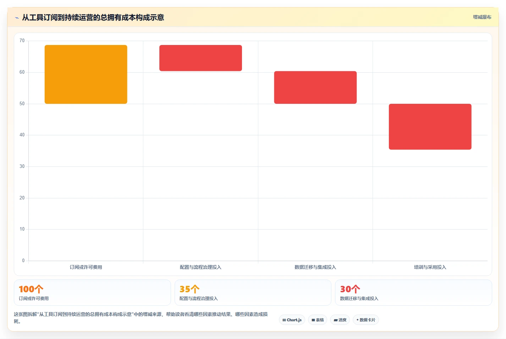
Task: Click the x-axis label 数据迁移与集成投入
Action: coord(315,267)
